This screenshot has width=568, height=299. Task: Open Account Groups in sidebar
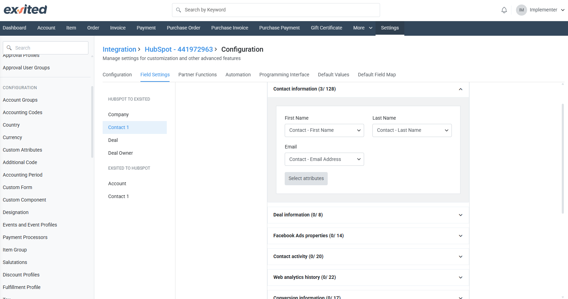click(20, 100)
